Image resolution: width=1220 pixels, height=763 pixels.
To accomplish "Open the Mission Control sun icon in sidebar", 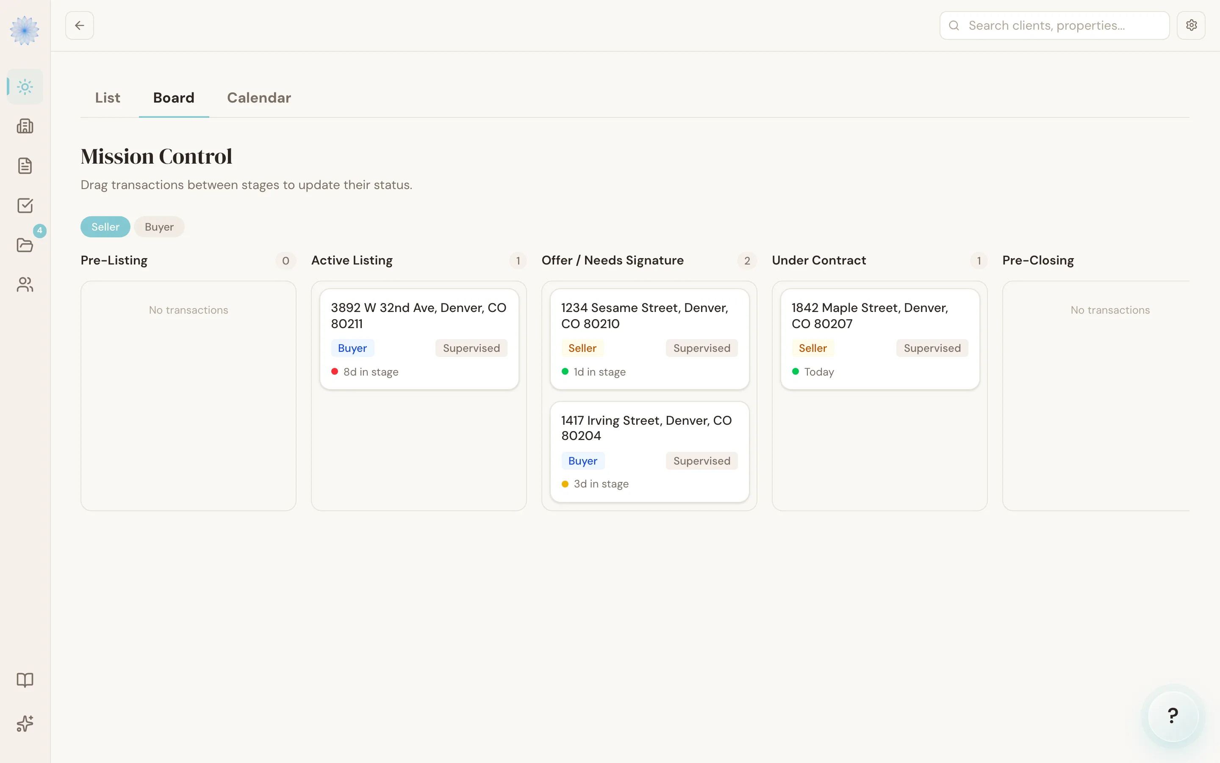I will [25, 87].
